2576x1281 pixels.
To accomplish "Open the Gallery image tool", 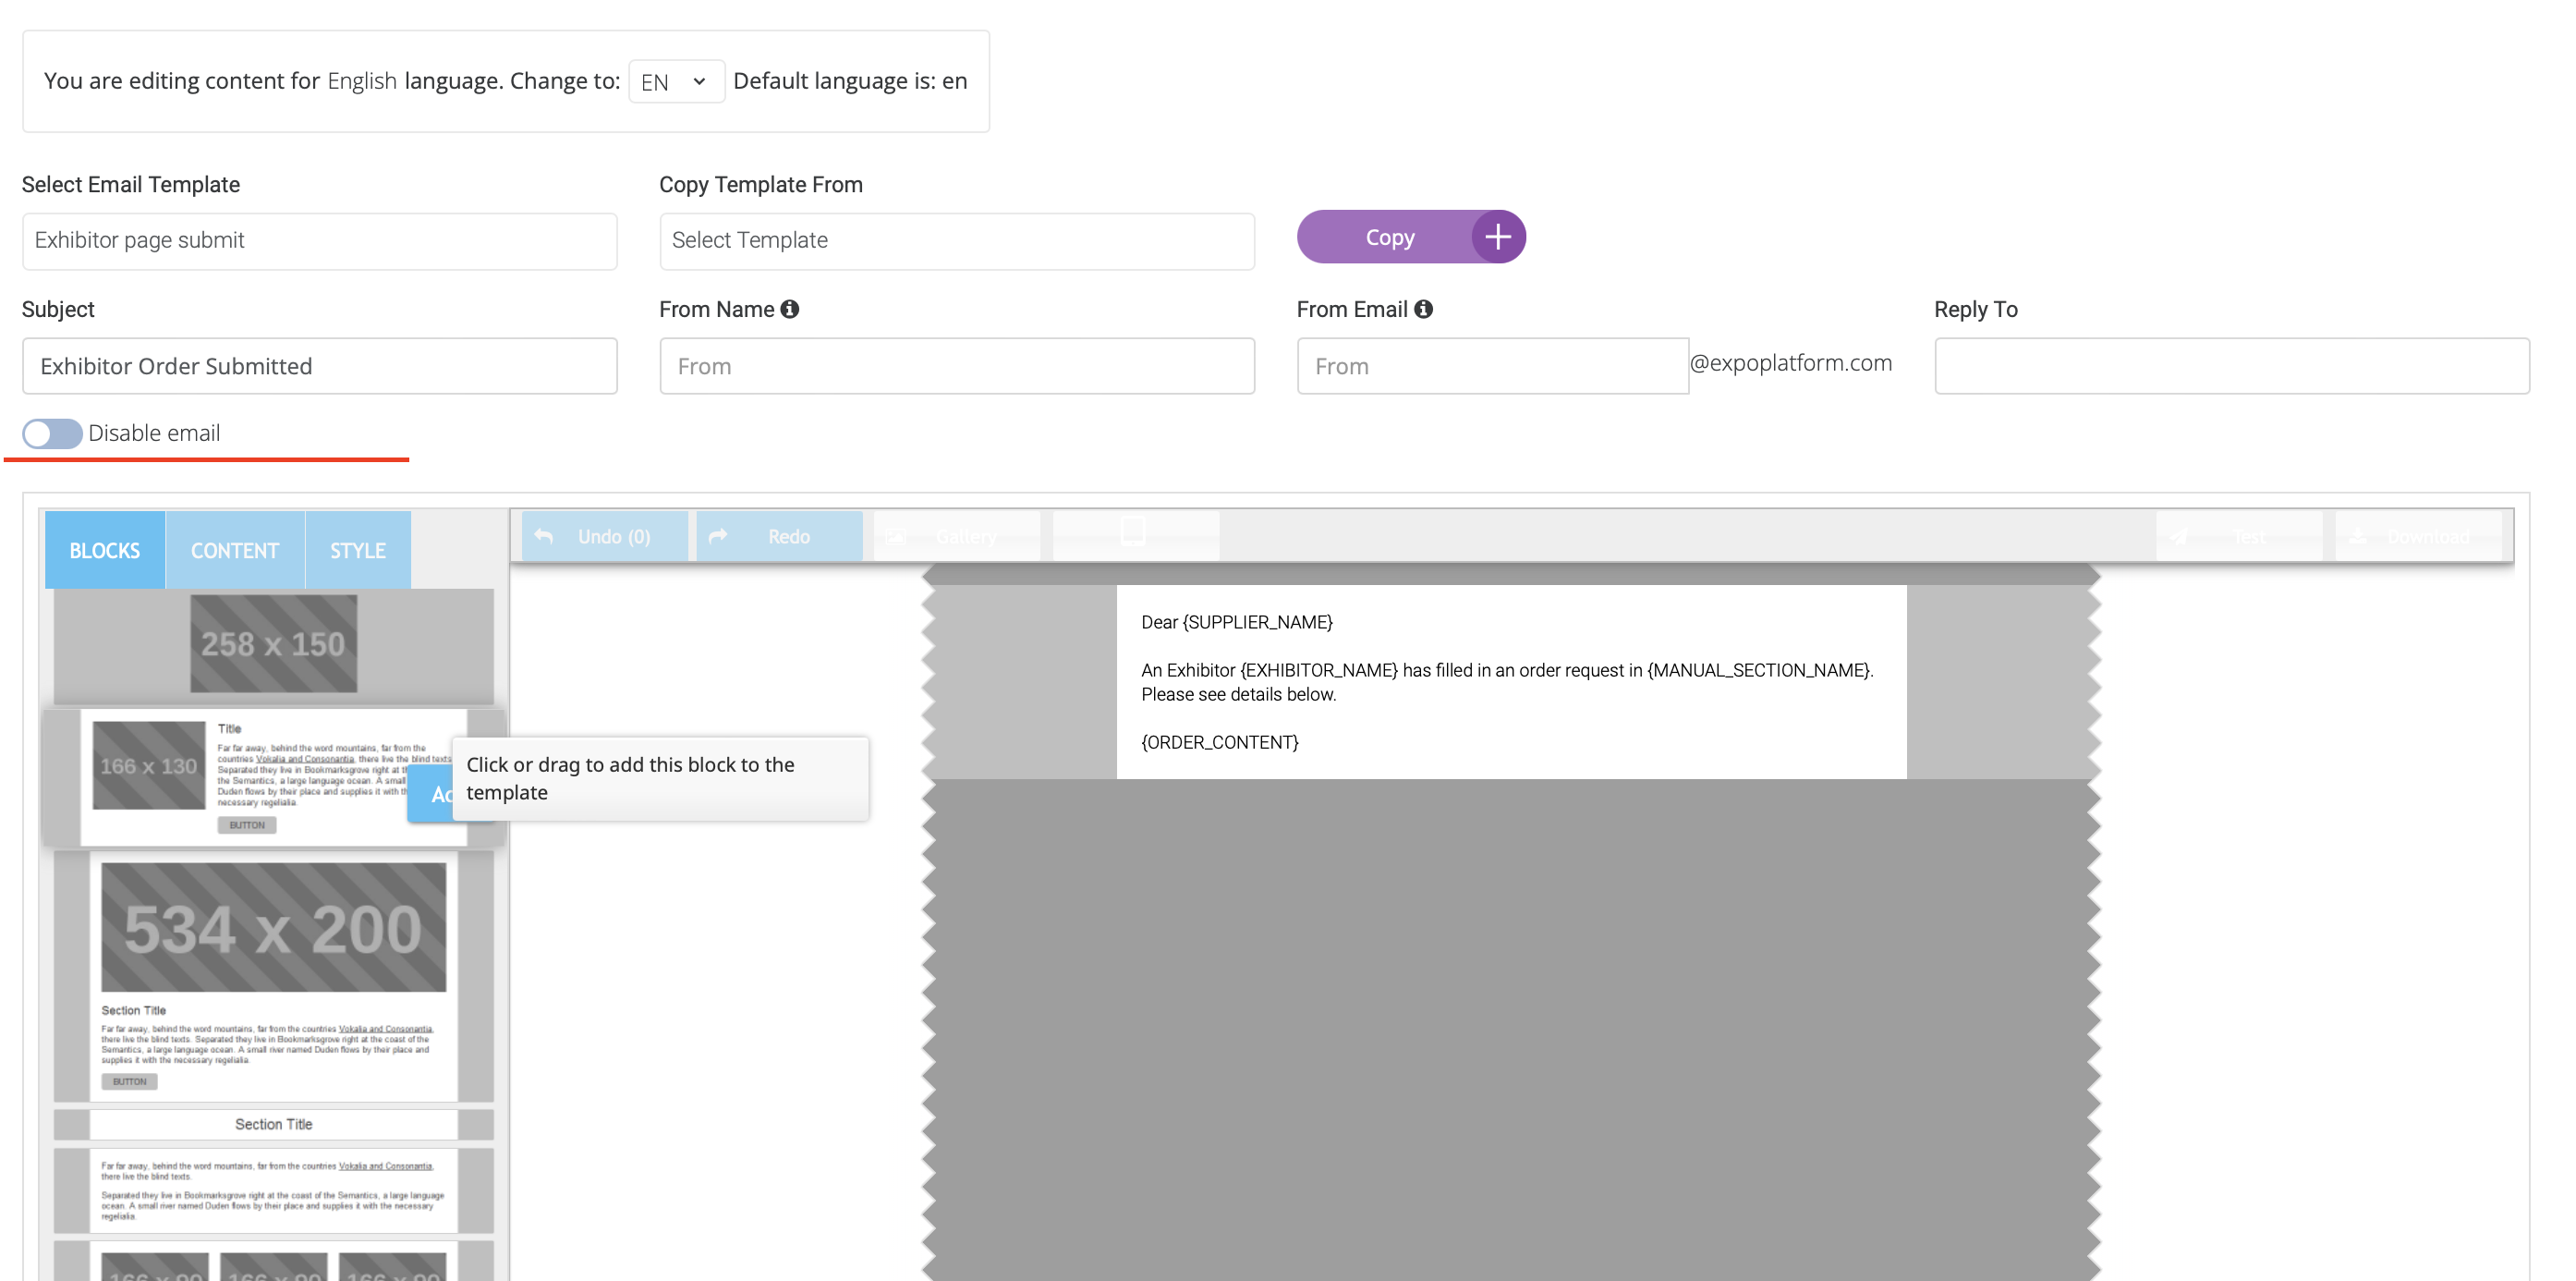I will [x=956, y=537].
